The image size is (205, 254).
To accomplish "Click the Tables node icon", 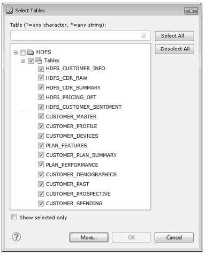I will (x=39, y=60).
